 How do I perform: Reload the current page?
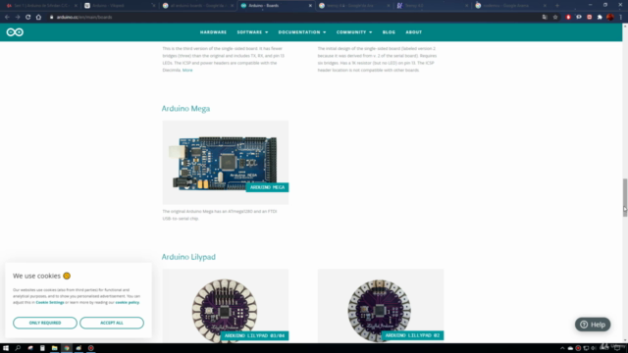[x=28, y=18]
